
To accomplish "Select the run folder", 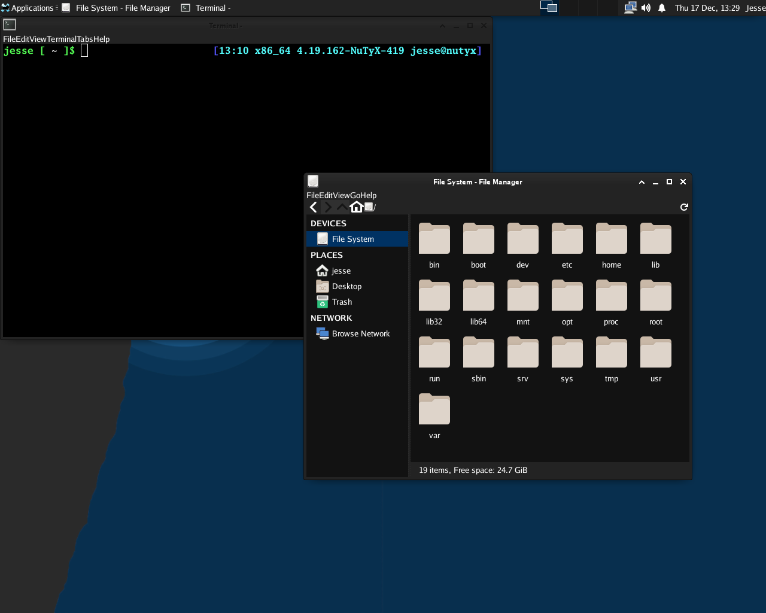I will pos(434,360).
